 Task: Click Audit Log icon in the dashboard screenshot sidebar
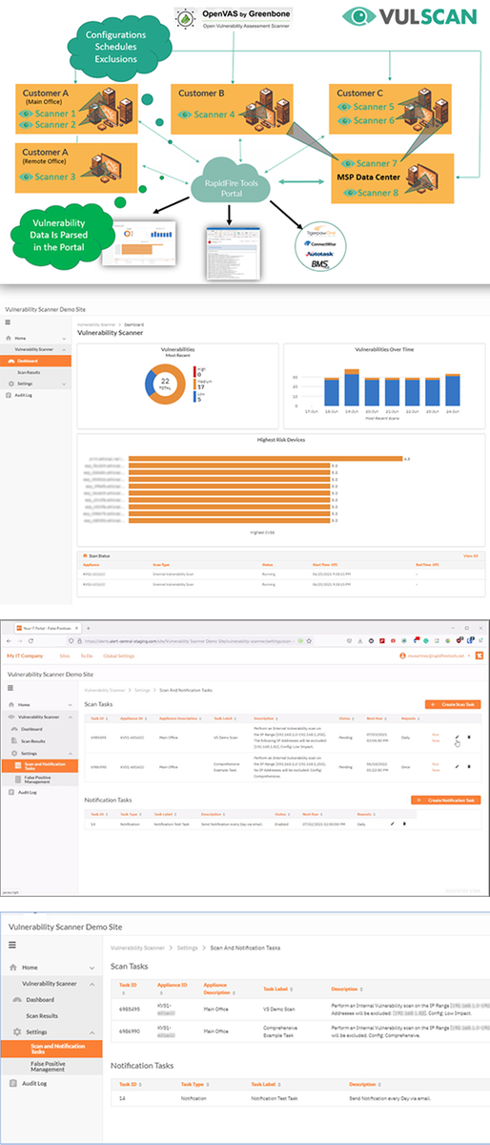tap(9, 395)
